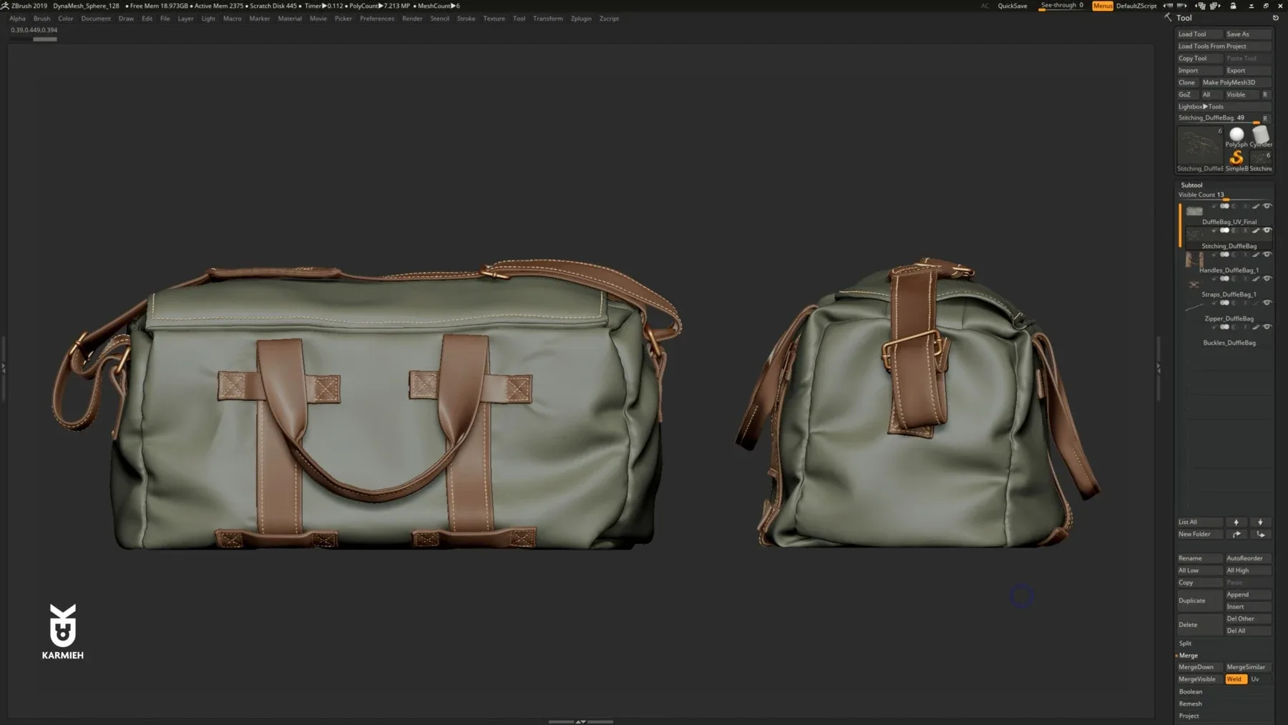Collapse the Merge section

click(x=1190, y=654)
